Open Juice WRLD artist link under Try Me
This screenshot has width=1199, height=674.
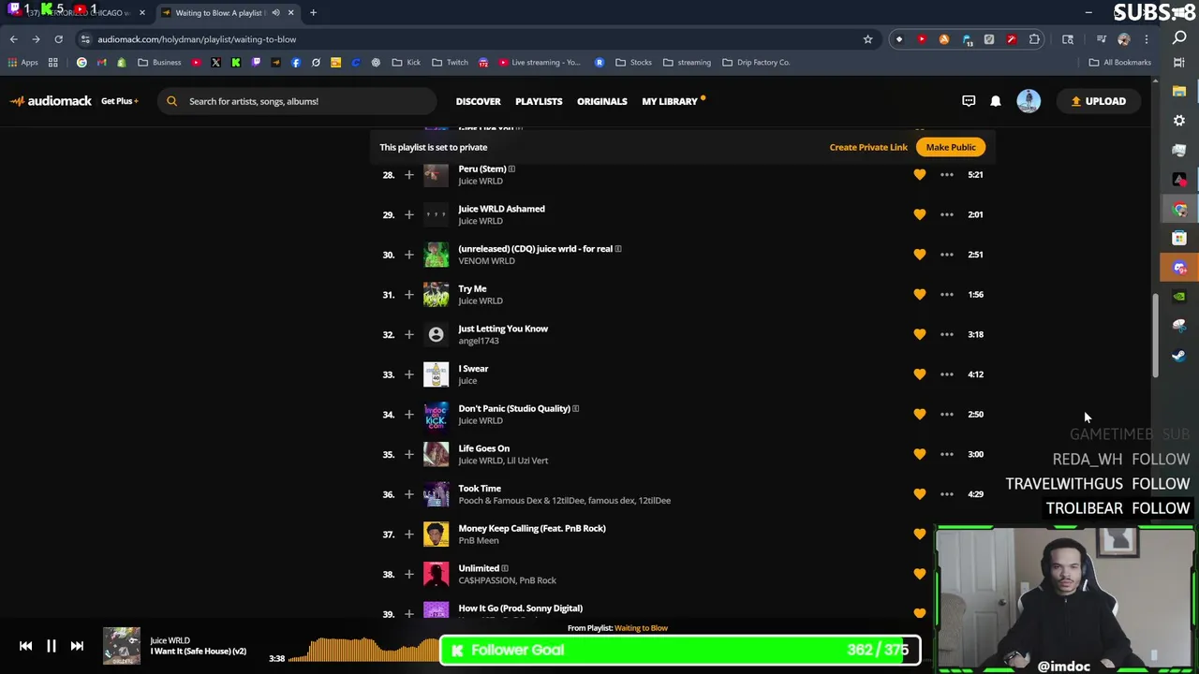(x=480, y=300)
